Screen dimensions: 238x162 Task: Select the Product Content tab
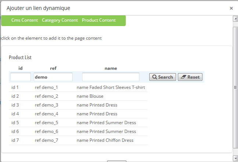pyautogui.click(x=99, y=20)
